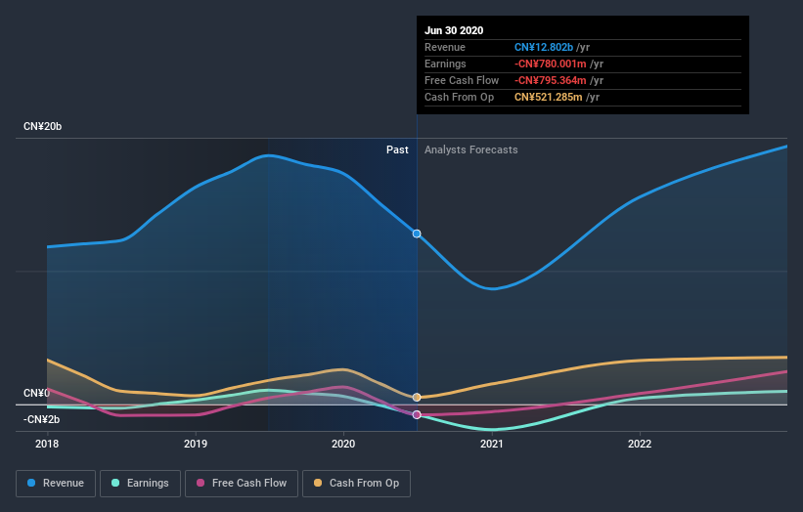Click the Free Cash Flow label in tooltip
803x512 pixels.
tap(462, 80)
